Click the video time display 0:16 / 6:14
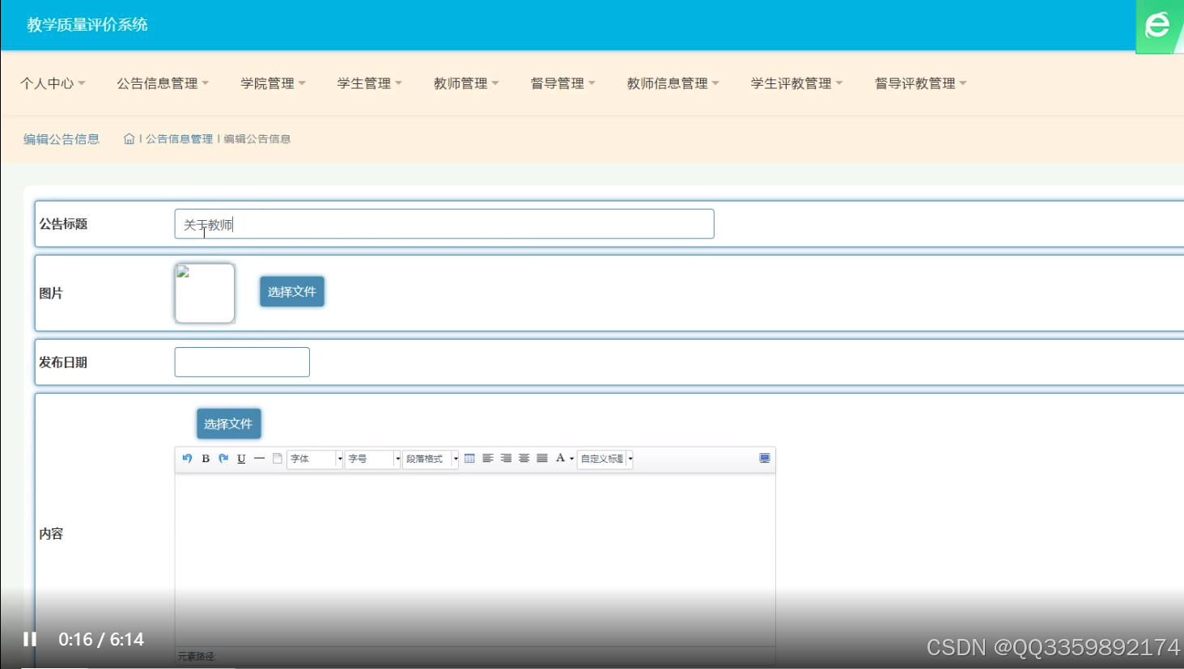Image resolution: width=1184 pixels, height=669 pixels. coord(101,639)
